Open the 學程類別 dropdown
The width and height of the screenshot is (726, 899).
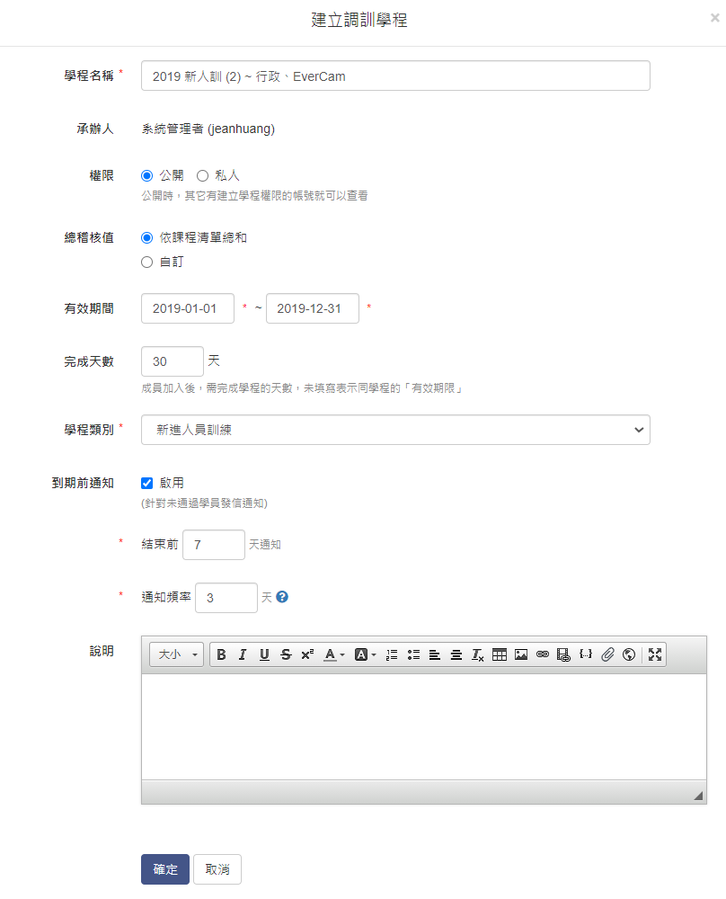point(395,430)
